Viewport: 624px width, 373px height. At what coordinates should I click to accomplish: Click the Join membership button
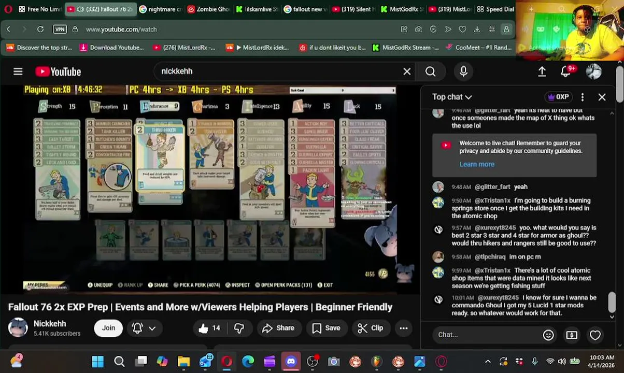(x=108, y=328)
